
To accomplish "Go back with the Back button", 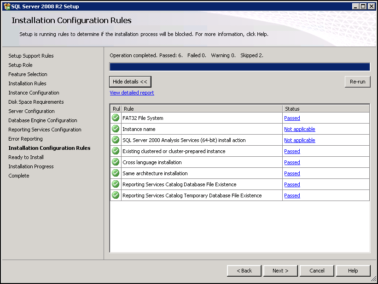I will click(x=244, y=271).
